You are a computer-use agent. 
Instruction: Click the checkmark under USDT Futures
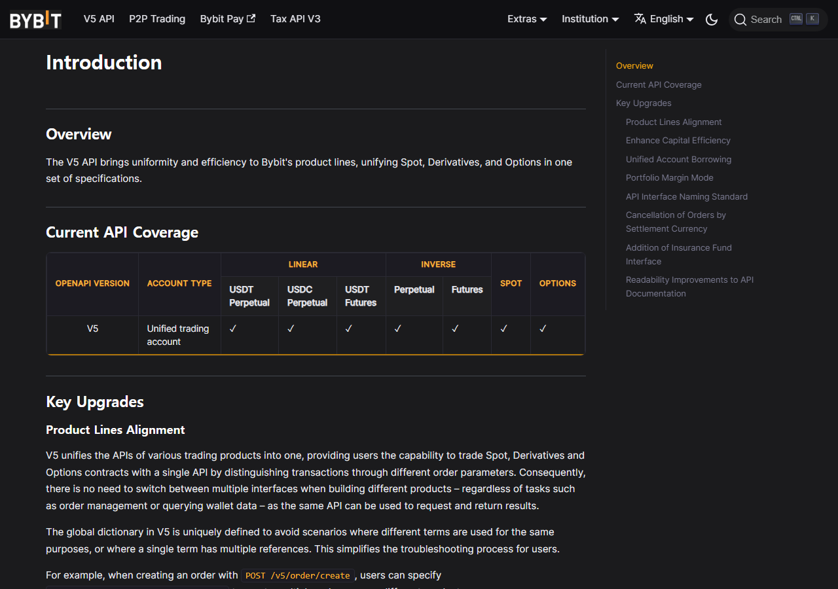(x=349, y=329)
